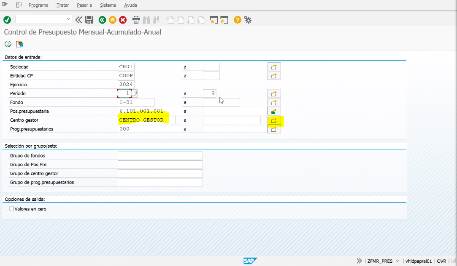Open the Programa menu
The image size is (457, 266).
coord(38,5)
